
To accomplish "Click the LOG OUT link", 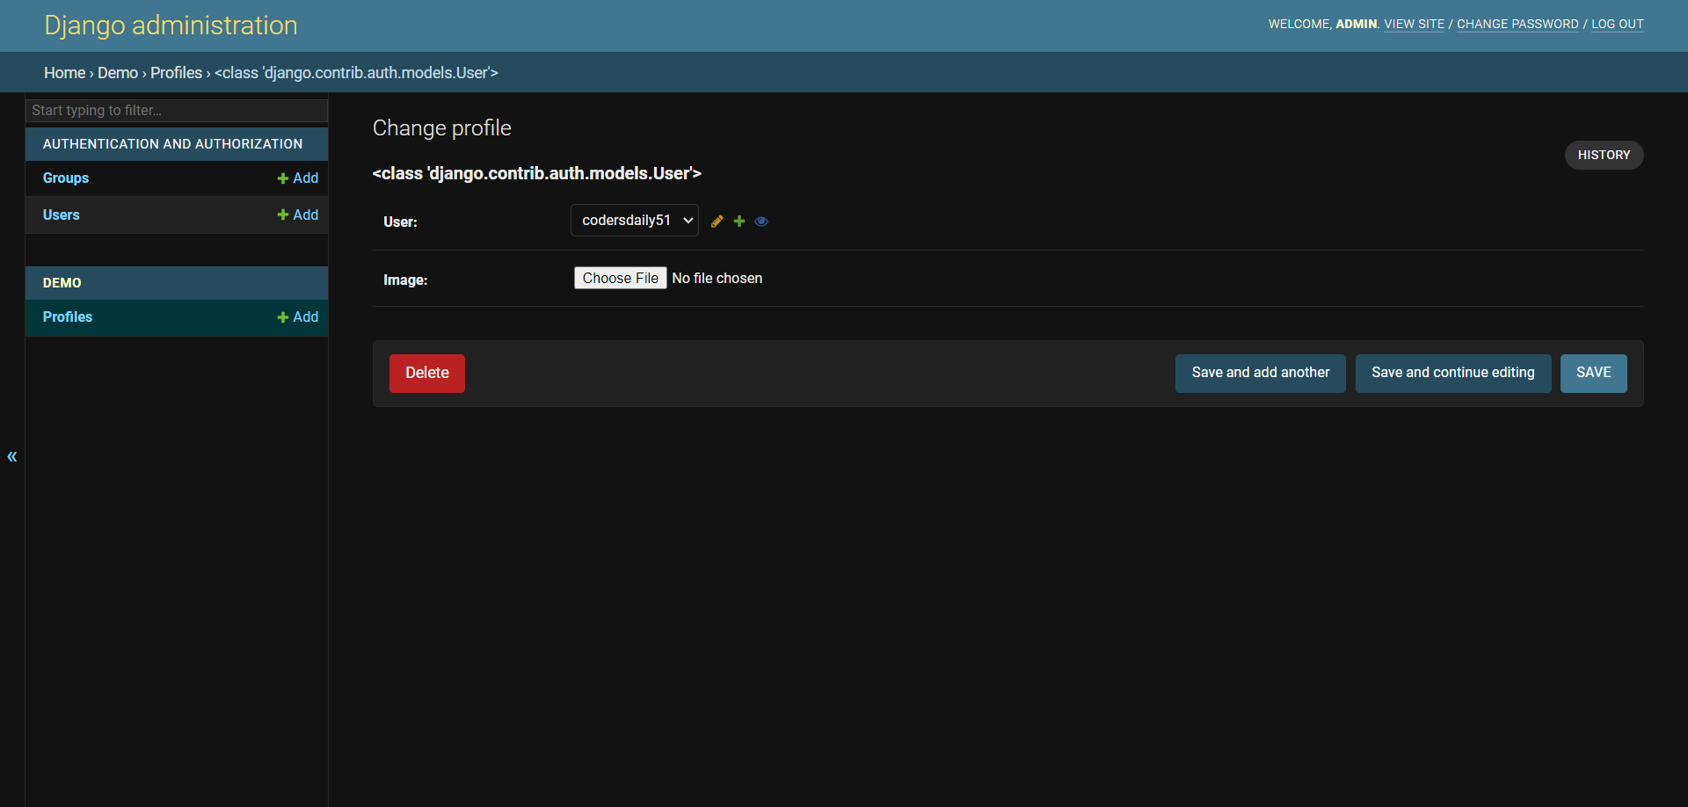I will tap(1617, 25).
